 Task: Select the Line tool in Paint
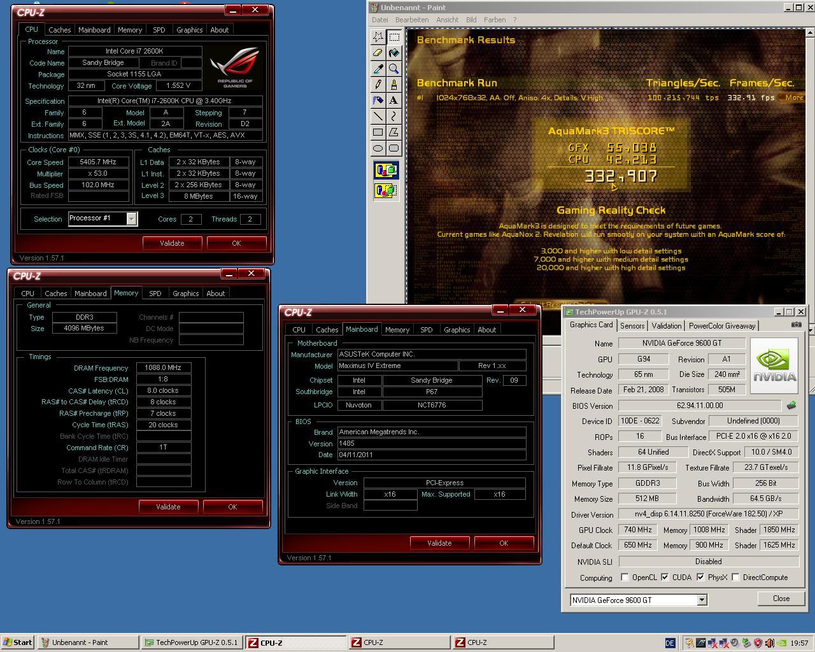378,117
